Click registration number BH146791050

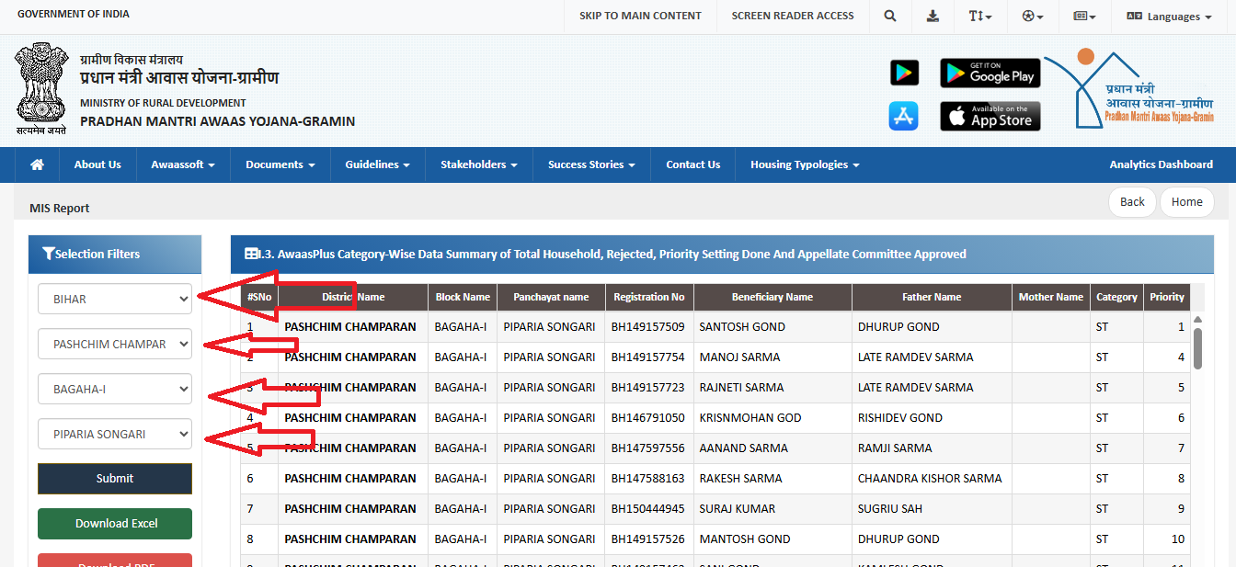648,417
